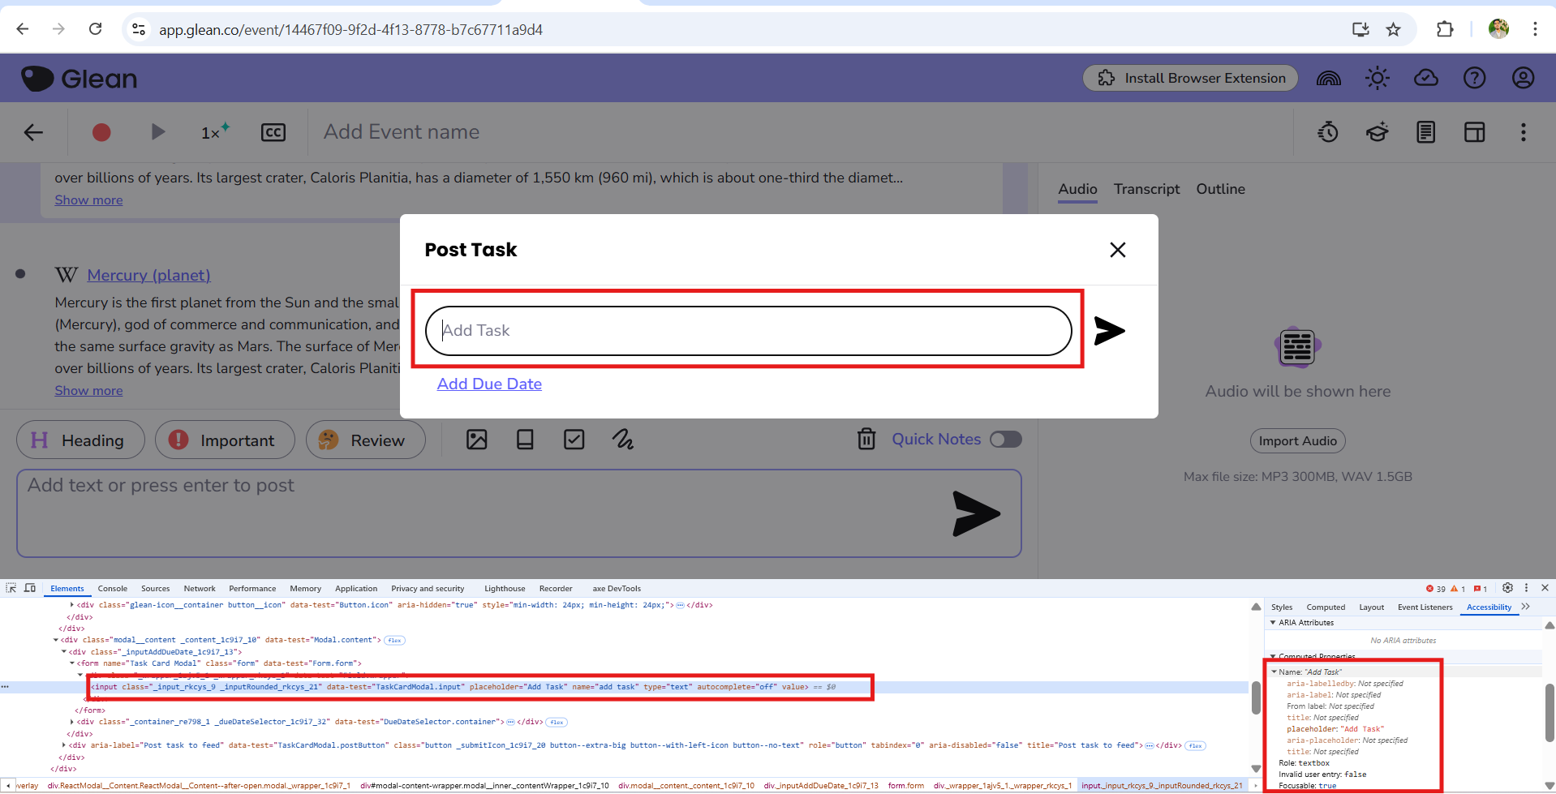Insert image using the picture icon
This screenshot has width=1556, height=794.
coord(477,440)
